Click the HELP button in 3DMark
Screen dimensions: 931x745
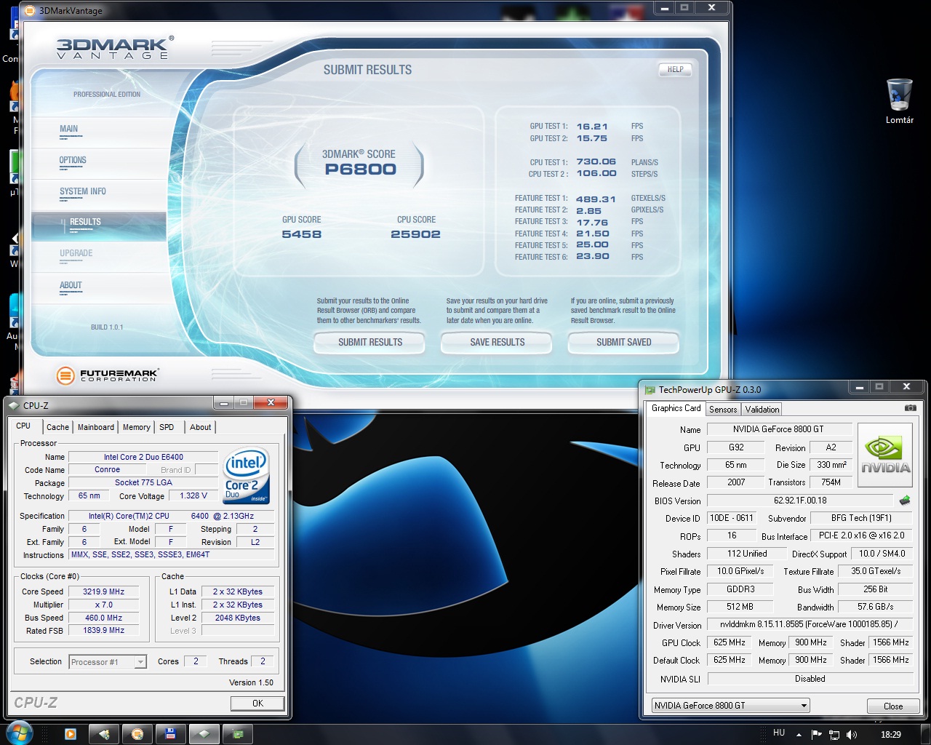coord(675,70)
